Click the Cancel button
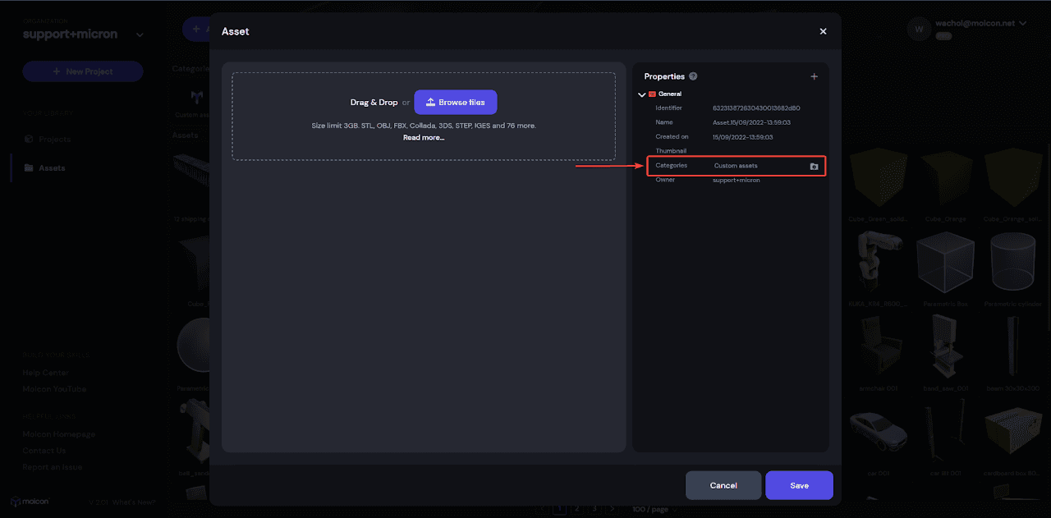 (723, 485)
